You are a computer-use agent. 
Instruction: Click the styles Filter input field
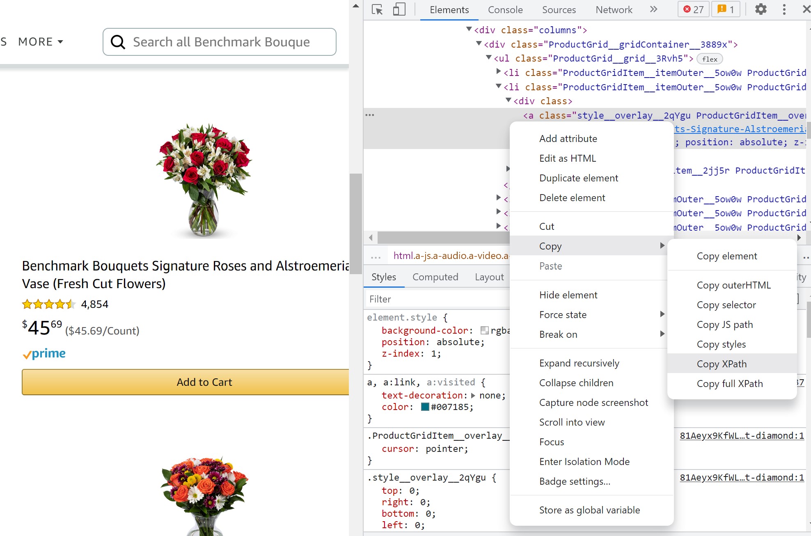tap(437, 299)
